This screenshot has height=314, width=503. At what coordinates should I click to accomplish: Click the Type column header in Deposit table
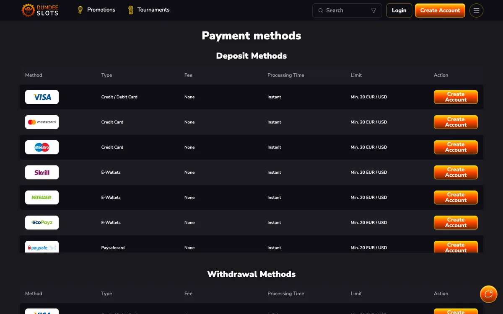click(106, 75)
